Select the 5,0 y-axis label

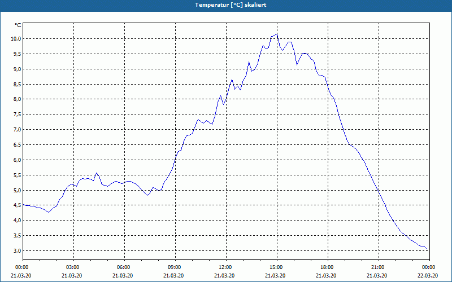(17, 190)
